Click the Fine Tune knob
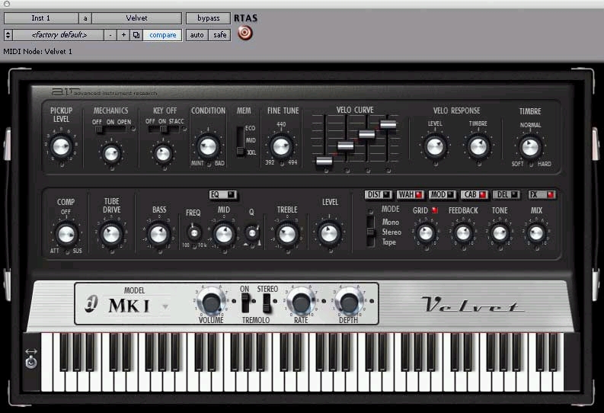 pos(281,146)
